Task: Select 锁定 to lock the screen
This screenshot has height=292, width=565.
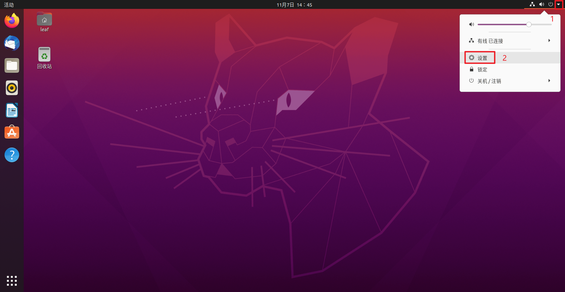Action: point(510,69)
